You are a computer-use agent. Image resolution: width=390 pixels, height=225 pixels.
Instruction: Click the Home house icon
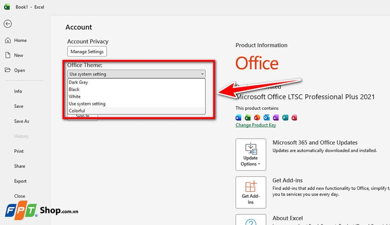tap(8, 41)
